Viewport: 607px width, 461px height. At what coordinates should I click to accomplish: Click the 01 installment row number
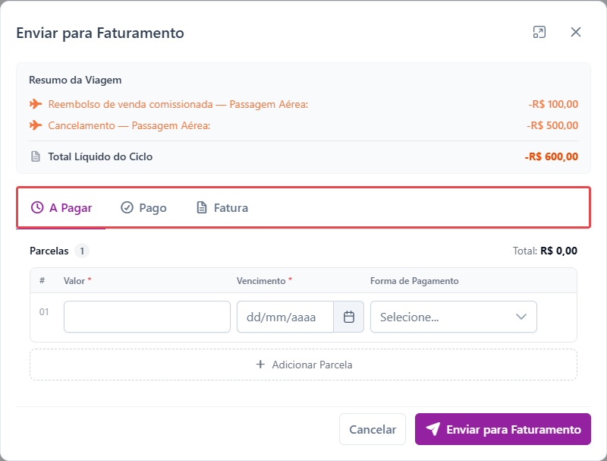44,312
